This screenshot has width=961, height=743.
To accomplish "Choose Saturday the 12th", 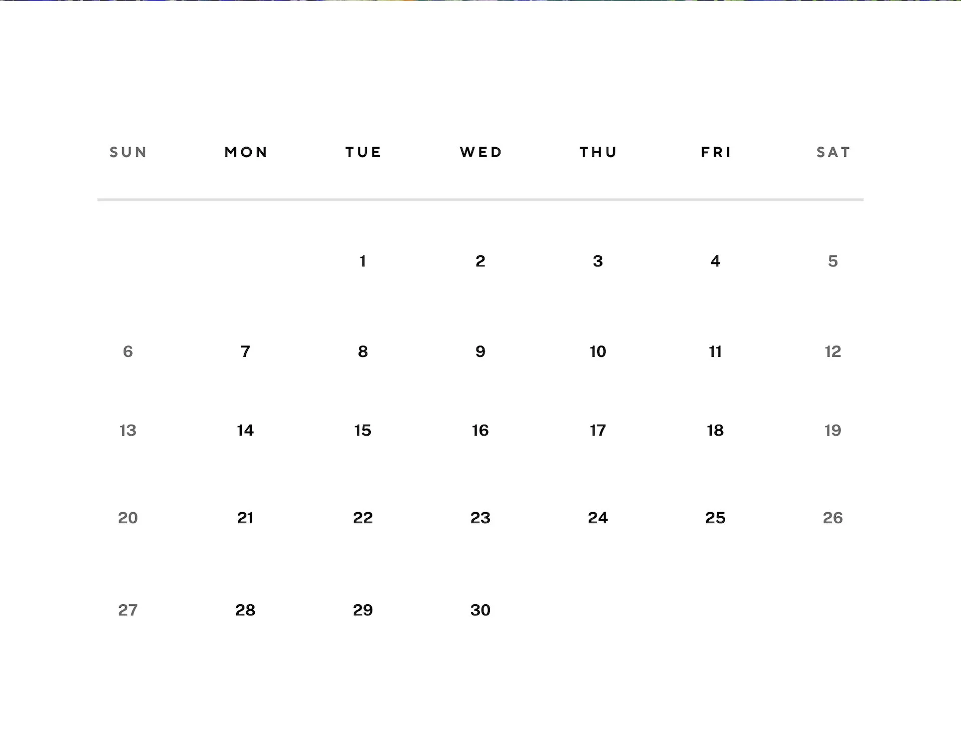I will (x=832, y=351).
